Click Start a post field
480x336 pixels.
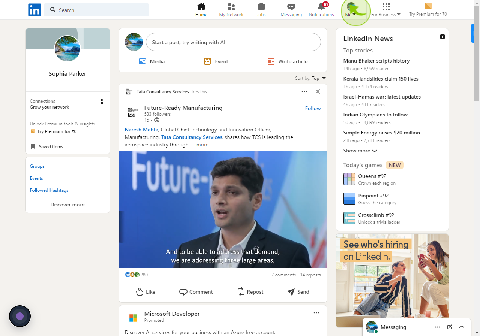click(233, 42)
